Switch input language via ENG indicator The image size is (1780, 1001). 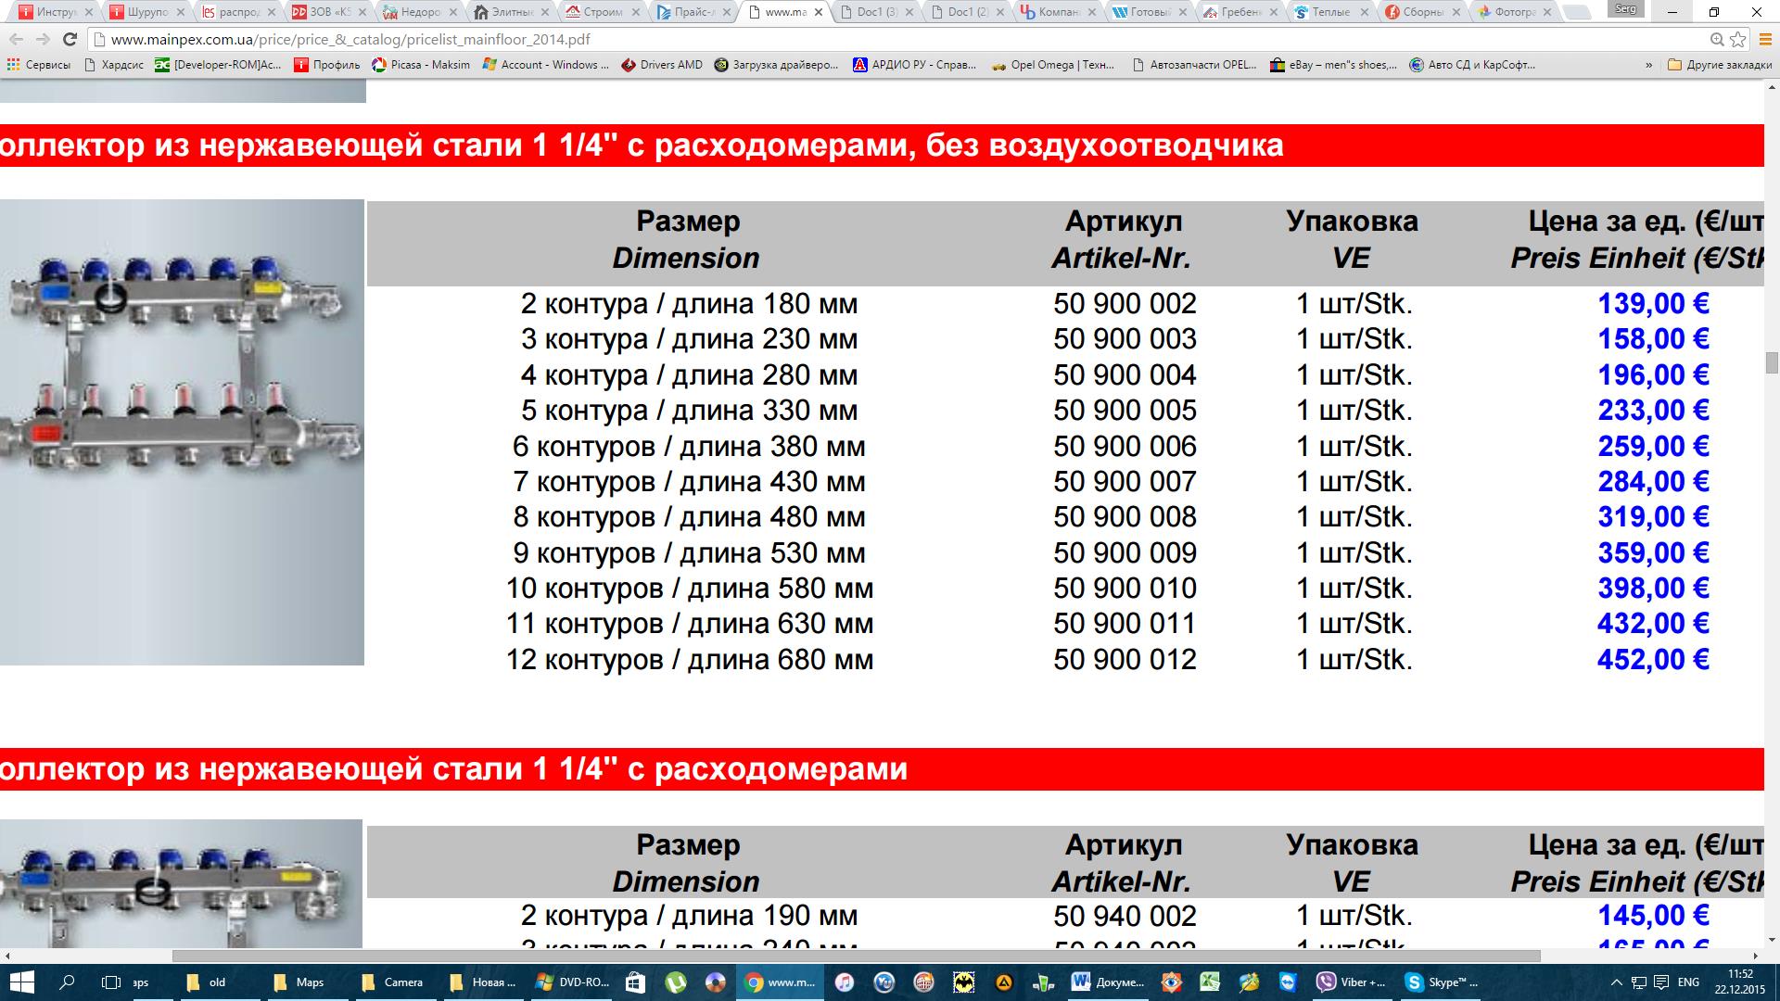tap(1688, 982)
